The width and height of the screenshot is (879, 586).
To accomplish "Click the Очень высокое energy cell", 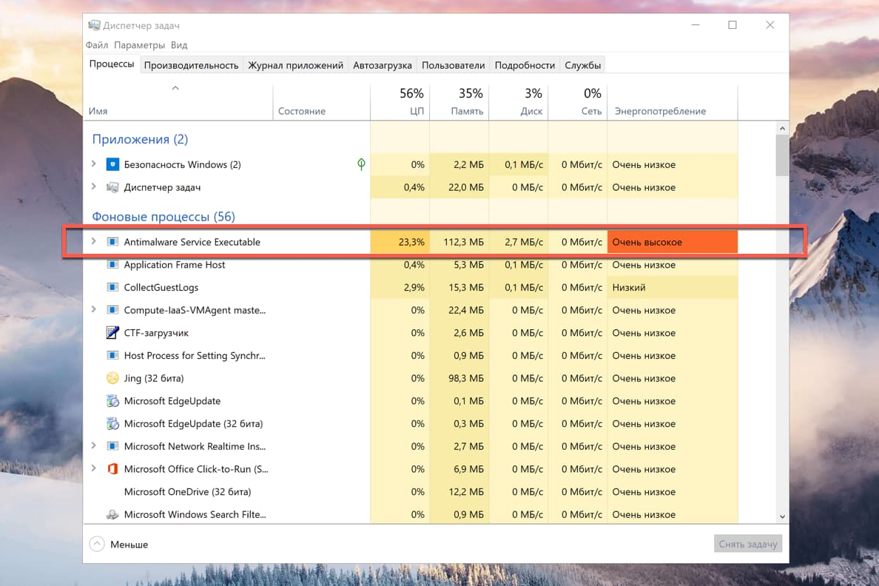I will [x=672, y=242].
